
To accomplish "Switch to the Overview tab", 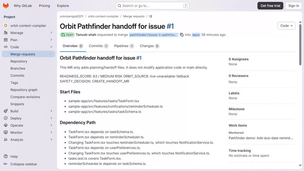I will tap(73, 46).
